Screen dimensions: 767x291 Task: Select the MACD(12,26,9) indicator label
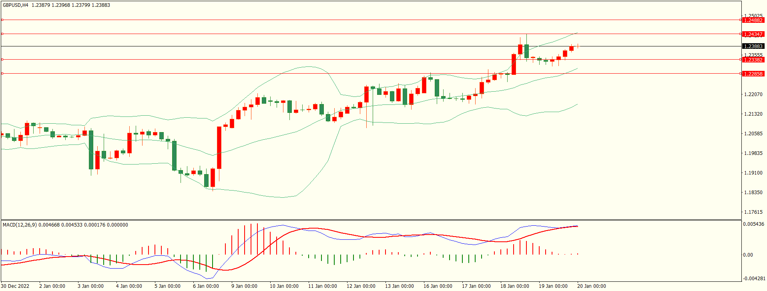[x=20, y=225]
